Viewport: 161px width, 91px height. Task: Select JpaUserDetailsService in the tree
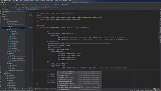pos(17,58)
